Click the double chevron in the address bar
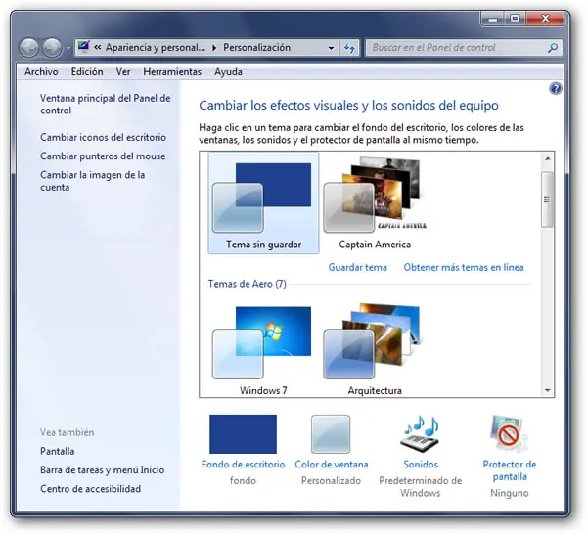Screen dimensions: 587x534 pyautogui.click(x=97, y=48)
